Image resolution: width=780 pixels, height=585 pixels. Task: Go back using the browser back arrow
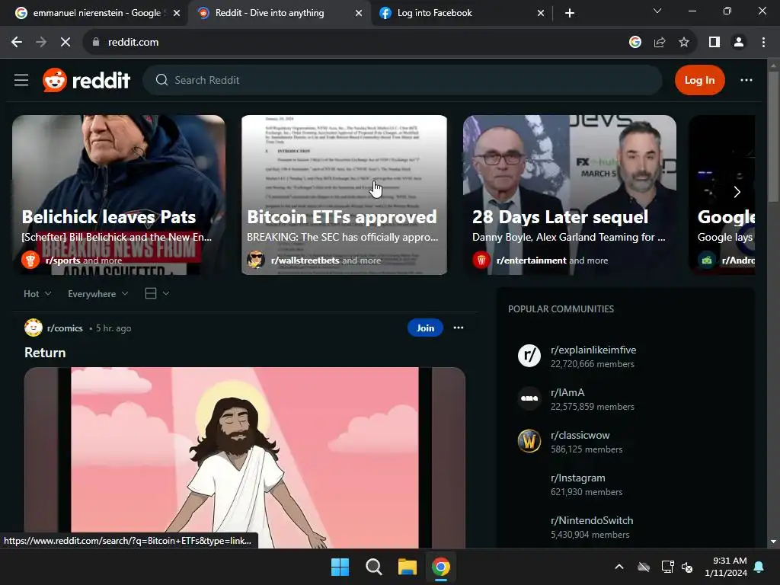coord(17,43)
